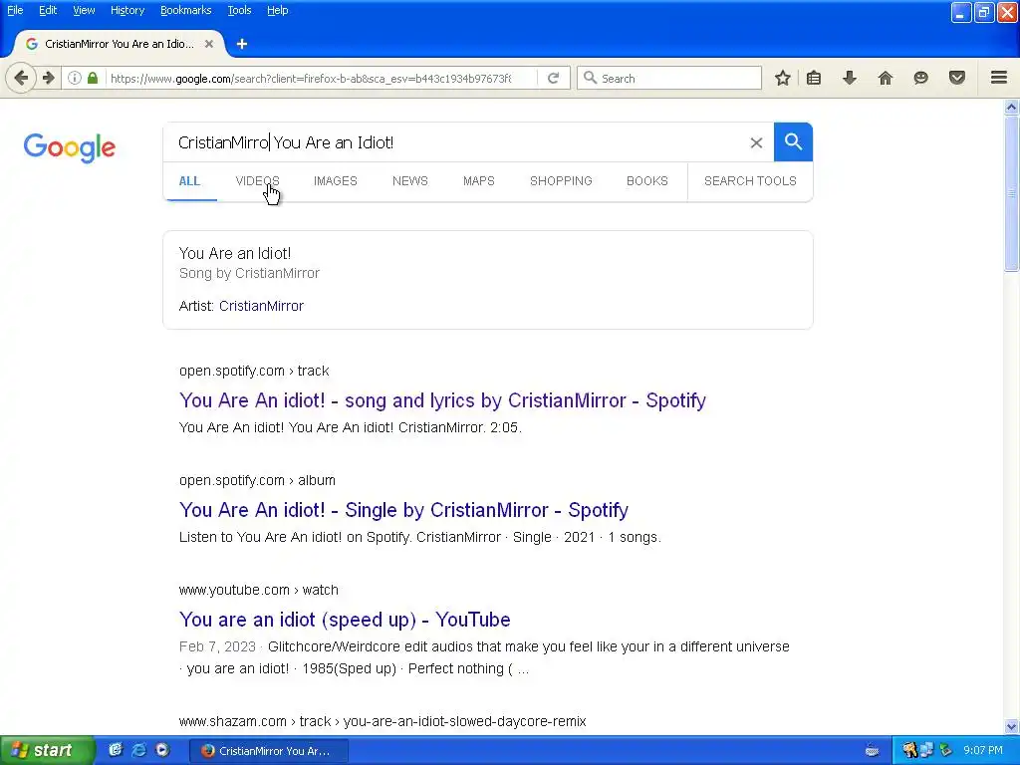Open 'Single by CristianMirror - Spotify' result
This screenshot has width=1020, height=765.
(403, 510)
